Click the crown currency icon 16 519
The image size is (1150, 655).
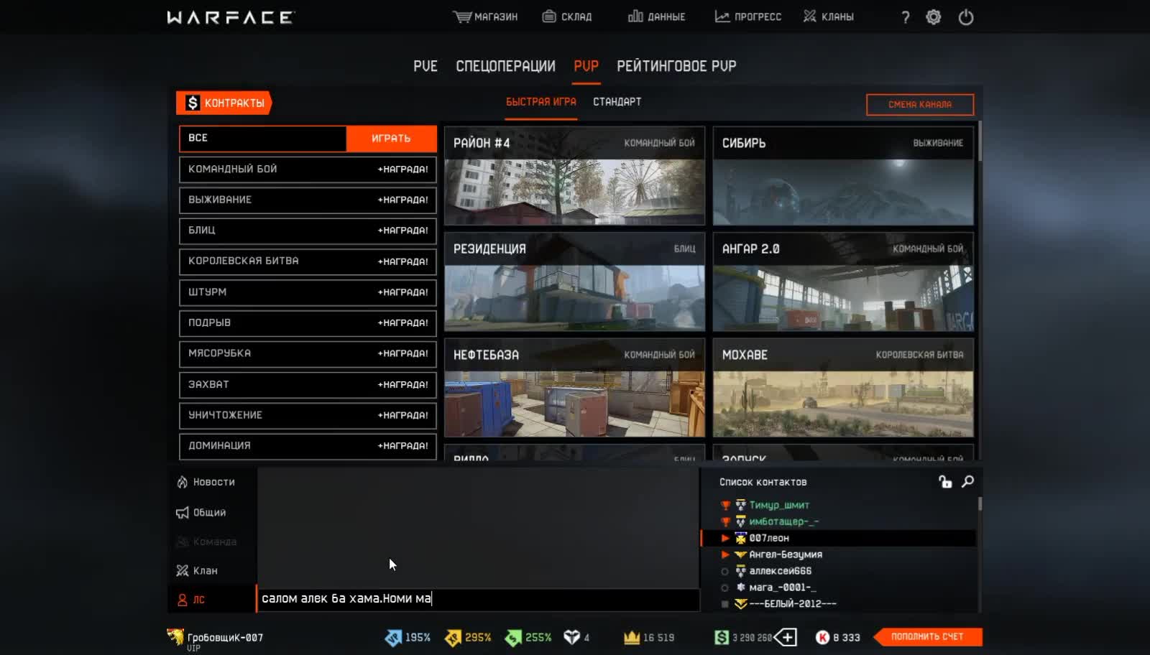click(x=632, y=637)
